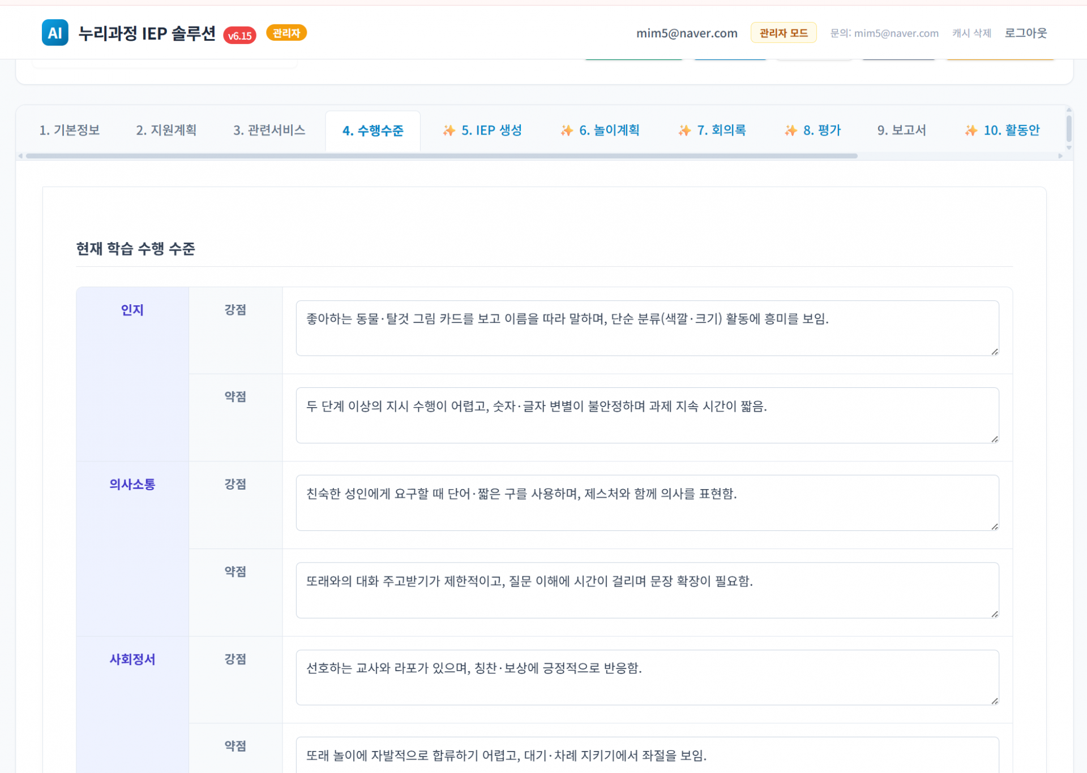Select the 4. 수행수준 tab
The image size is (1087, 773).
pyautogui.click(x=373, y=131)
